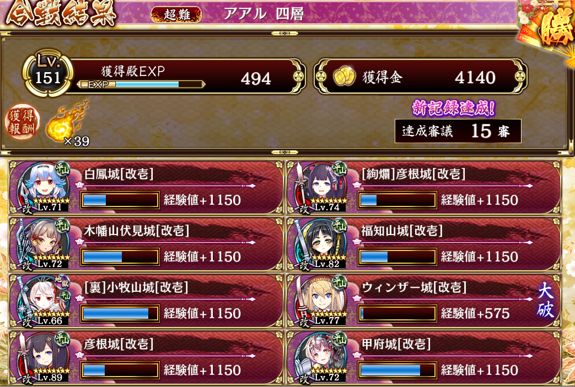Click the 新記録達成! banner text
Image resolution: width=575 pixels, height=387 pixels.
coord(454,108)
